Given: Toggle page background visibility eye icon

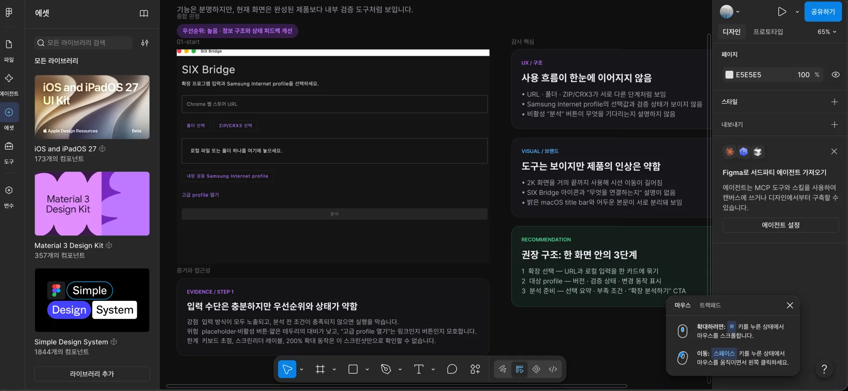Looking at the screenshot, I should [x=836, y=75].
